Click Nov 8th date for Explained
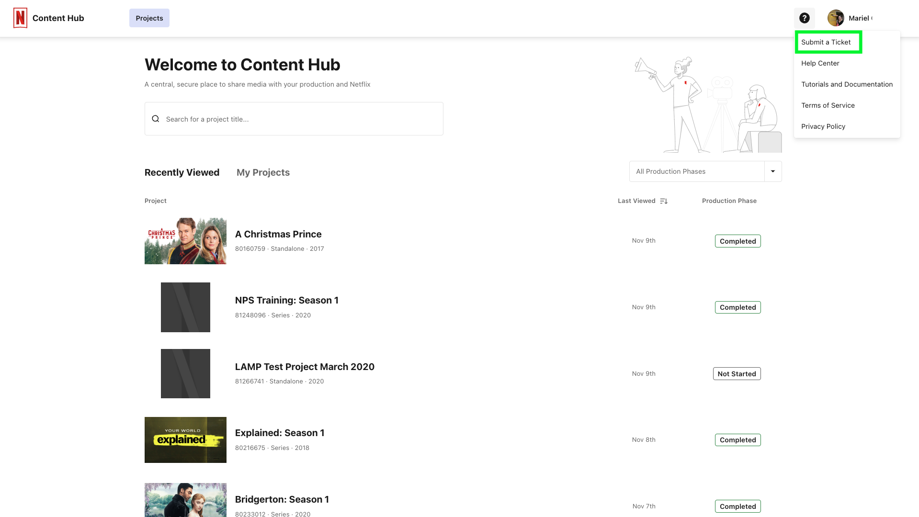Image resolution: width=919 pixels, height=517 pixels. pos(644,440)
